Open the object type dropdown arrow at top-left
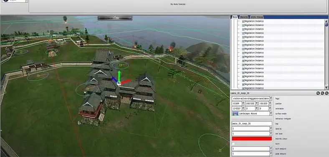This screenshot has width=329, height=157. [26, 1]
